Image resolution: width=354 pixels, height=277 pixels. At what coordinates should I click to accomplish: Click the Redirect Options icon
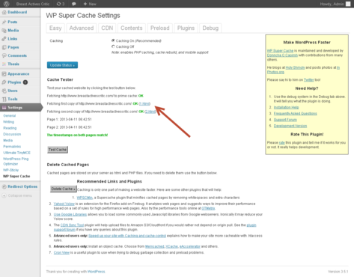tap(4, 186)
